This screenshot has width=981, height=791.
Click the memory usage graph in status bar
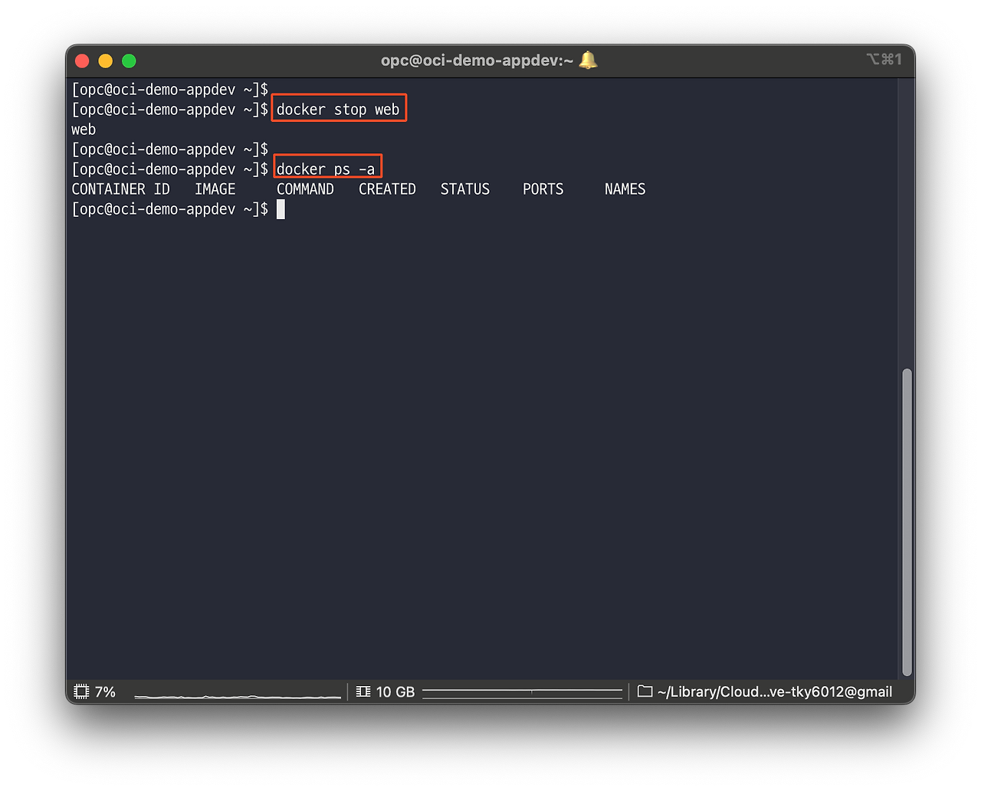522,693
